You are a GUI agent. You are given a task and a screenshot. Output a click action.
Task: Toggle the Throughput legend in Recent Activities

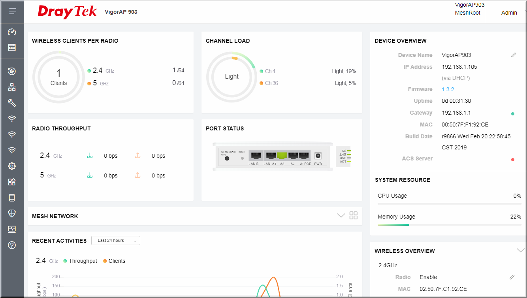click(80, 261)
